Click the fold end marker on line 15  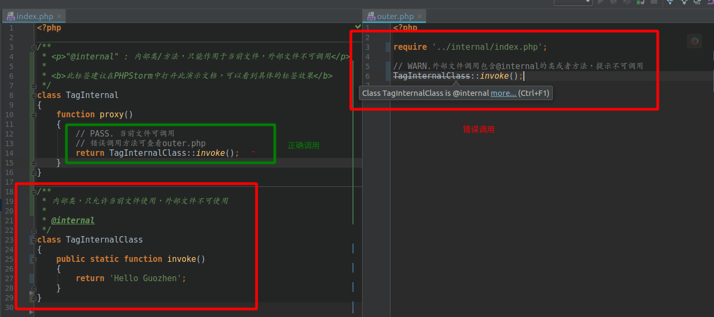pos(34,163)
